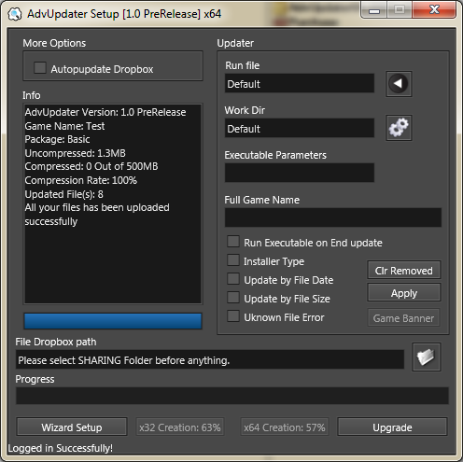This screenshot has height=462, width=463.
Task: Click the Run file Default field
Action: 300,83
